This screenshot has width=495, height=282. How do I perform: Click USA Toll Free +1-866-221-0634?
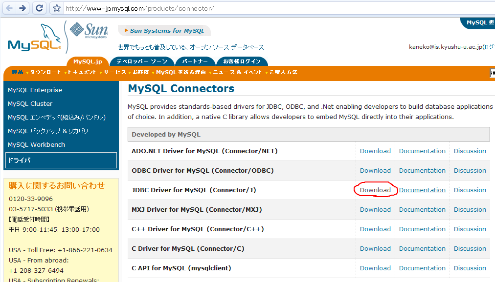point(61,250)
